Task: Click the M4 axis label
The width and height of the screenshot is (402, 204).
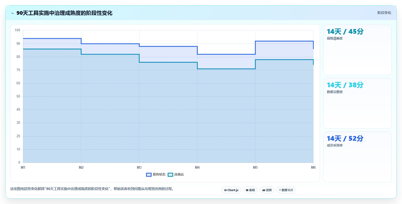Action: pyautogui.click(x=197, y=167)
